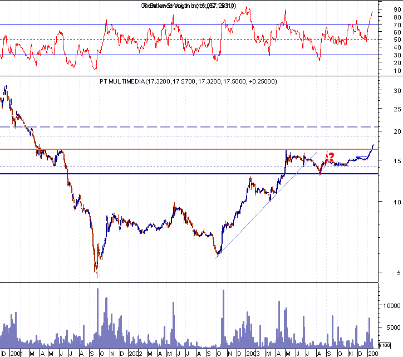Click the 2003 year label on date axis
Image resolution: width=403 pixels, height=357 pixels.
[x=253, y=354]
